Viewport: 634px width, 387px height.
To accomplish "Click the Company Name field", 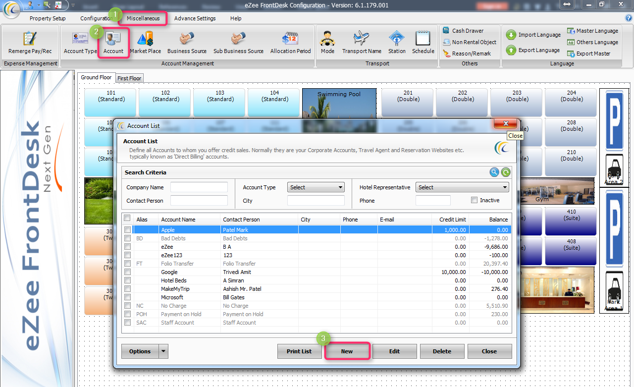I will click(x=199, y=187).
